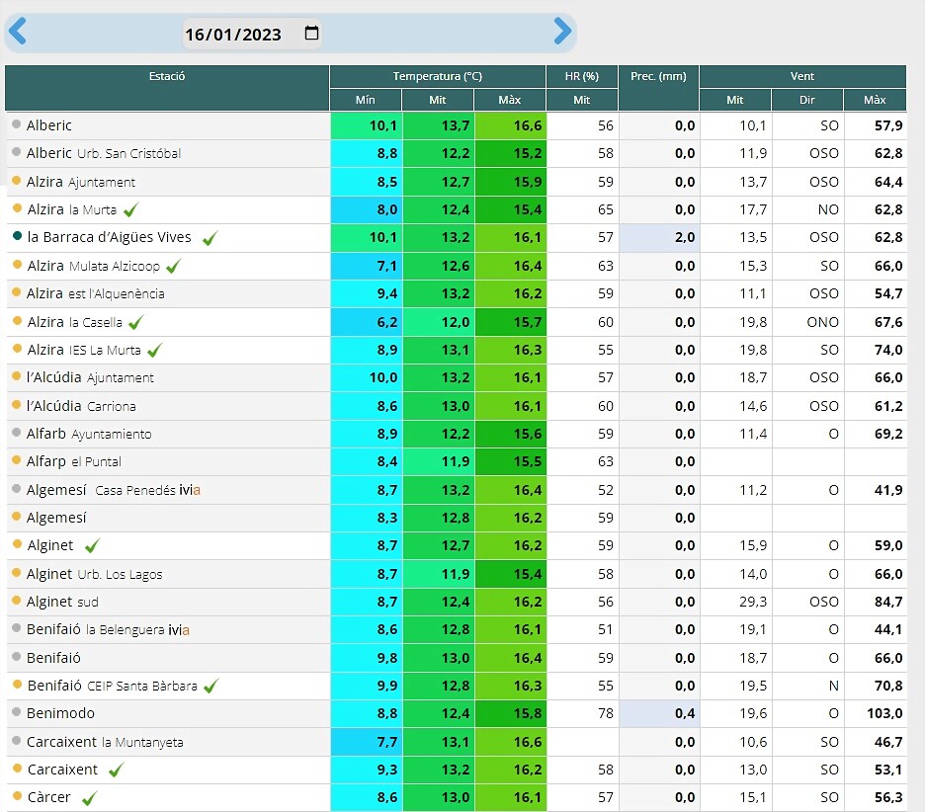Open the Alzira la Murta station
Viewport: 925px width, 812px height.
tap(72, 209)
